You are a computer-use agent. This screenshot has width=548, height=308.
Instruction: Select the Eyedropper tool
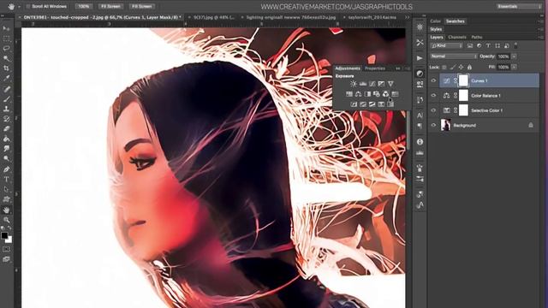pyautogui.click(x=6, y=79)
